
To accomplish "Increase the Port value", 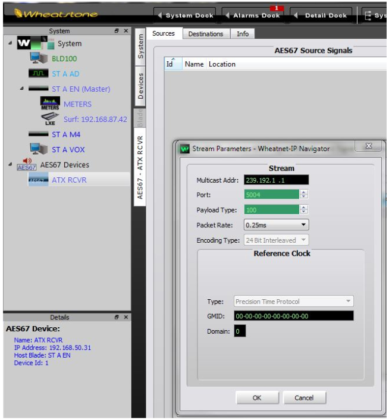I will coord(304,192).
